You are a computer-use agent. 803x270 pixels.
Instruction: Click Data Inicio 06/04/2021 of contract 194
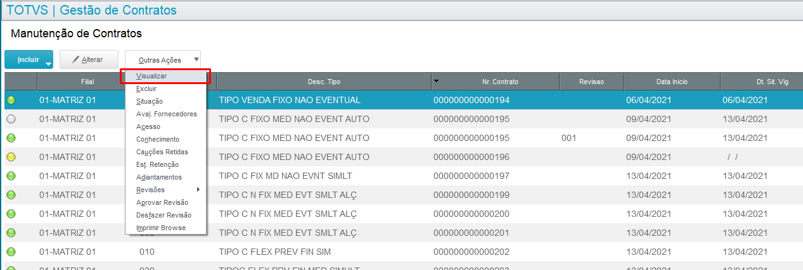648,100
